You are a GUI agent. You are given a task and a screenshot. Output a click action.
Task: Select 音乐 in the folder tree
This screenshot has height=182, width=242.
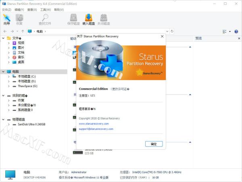(21, 57)
